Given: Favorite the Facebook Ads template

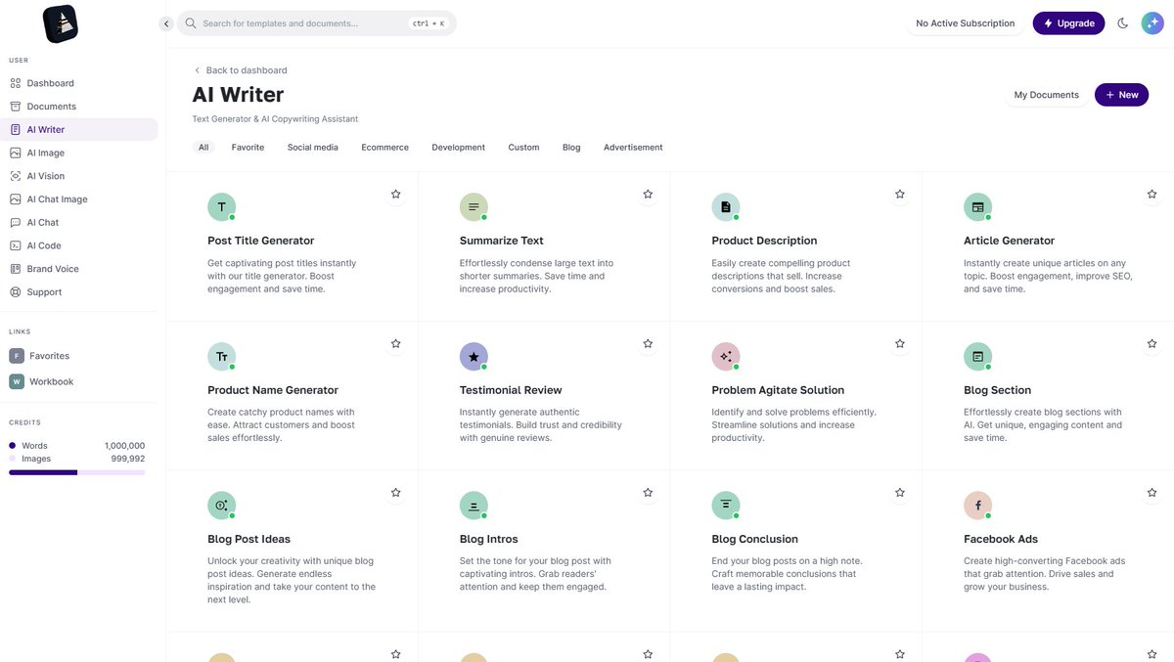Looking at the screenshot, I should (x=1152, y=493).
